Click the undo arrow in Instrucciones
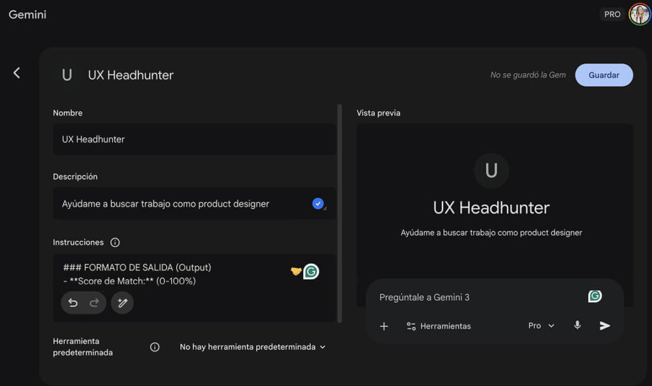 tap(73, 303)
